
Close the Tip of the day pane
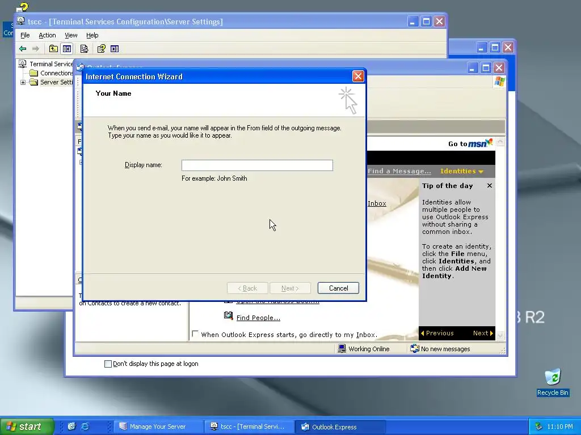(x=490, y=186)
